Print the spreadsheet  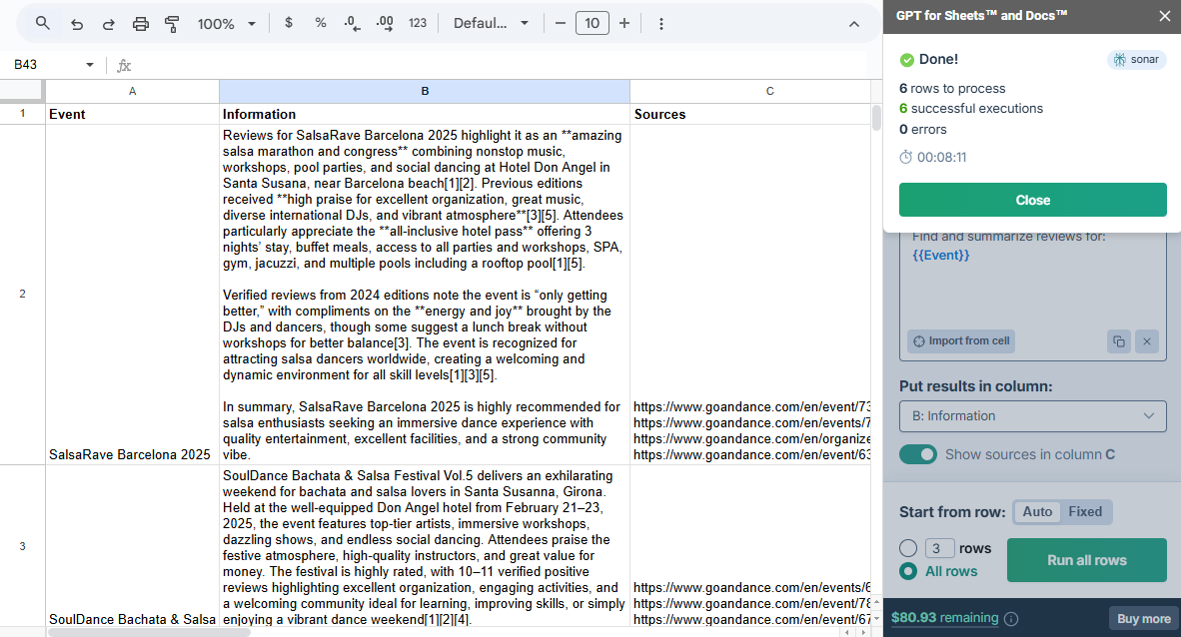click(x=141, y=23)
